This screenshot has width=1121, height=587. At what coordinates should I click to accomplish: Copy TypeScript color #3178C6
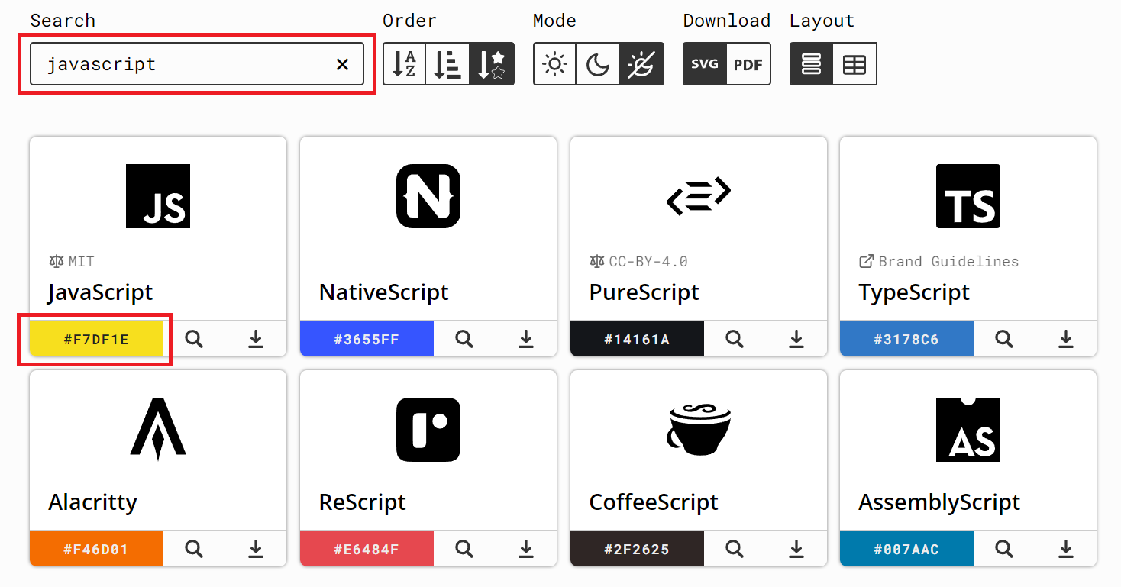[x=906, y=339]
